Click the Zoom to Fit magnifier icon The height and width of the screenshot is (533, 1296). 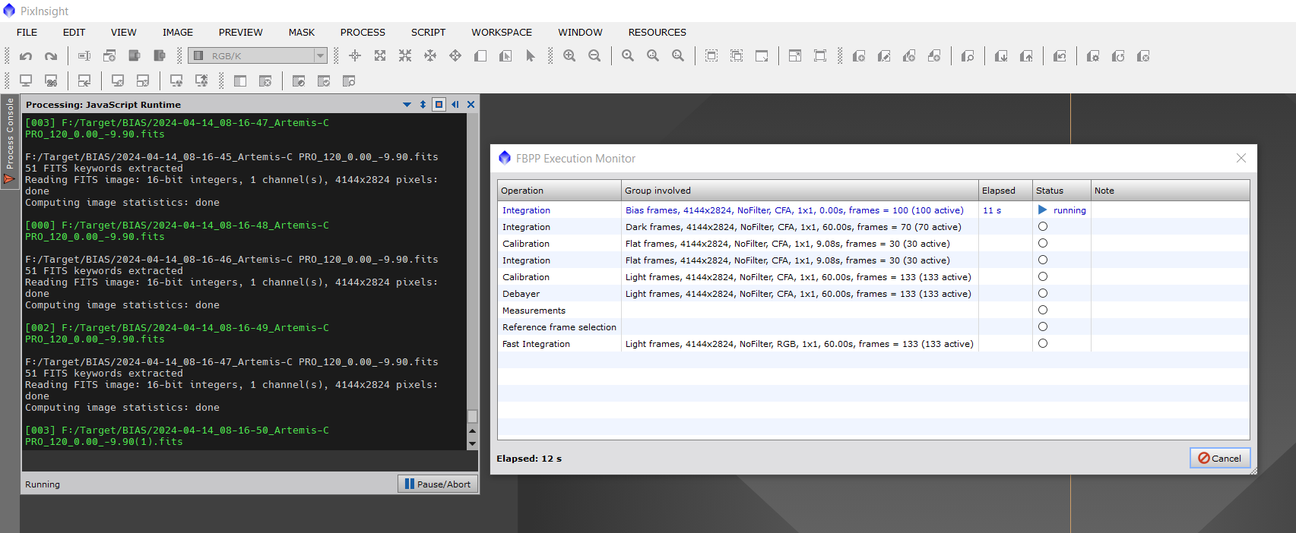pyautogui.click(x=628, y=56)
